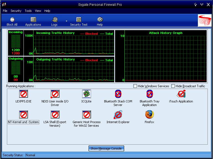Select the ICQLite application icon
This screenshot has height=159, width=213.
point(87,94)
